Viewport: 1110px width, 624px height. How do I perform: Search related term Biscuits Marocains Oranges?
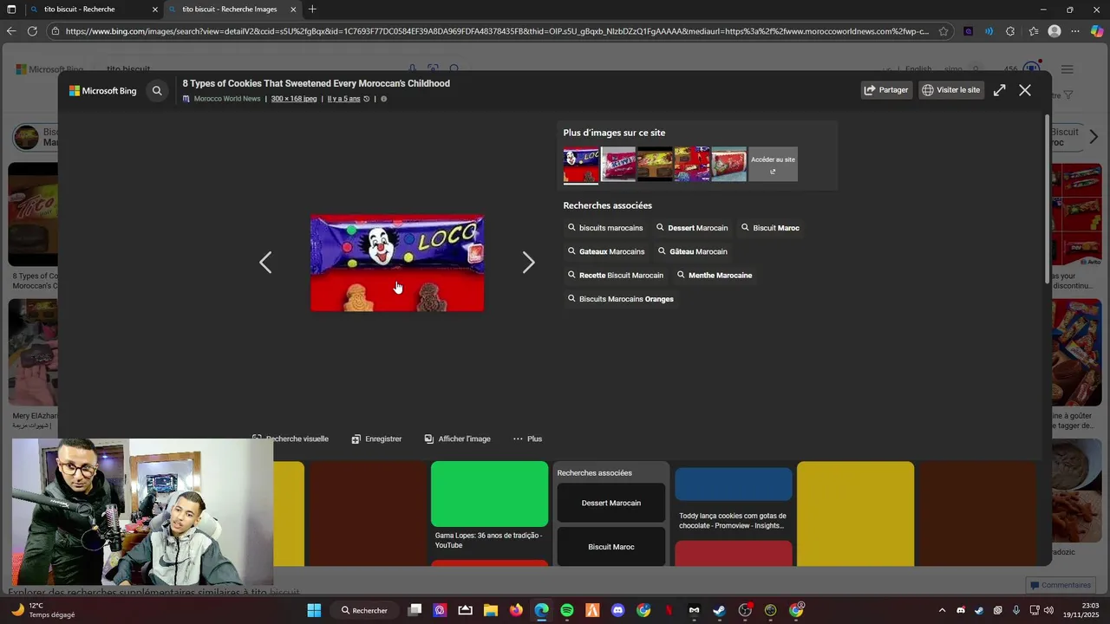(620, 299)
